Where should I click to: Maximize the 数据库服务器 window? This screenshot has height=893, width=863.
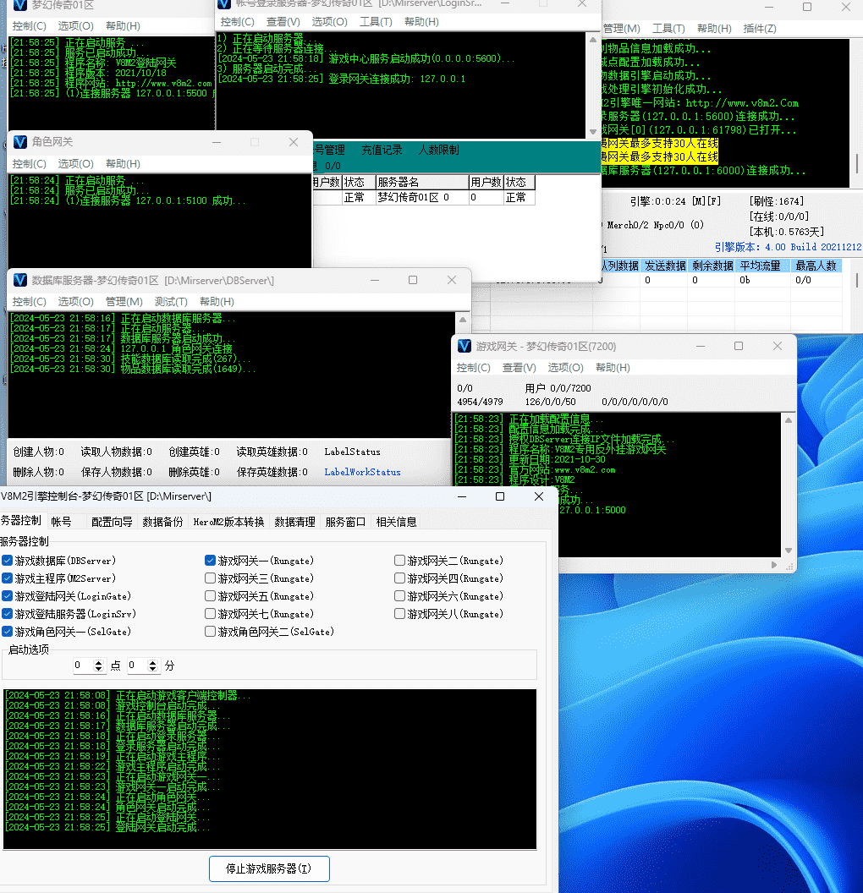413,280
